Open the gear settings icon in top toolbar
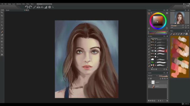The image size is (190, 106). pos(50,7)
